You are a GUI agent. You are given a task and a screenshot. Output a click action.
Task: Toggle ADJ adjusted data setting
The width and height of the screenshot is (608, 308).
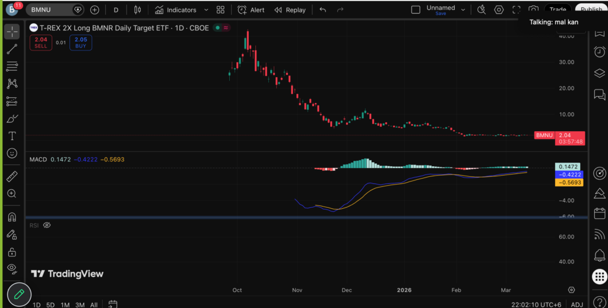click(577, 304)
